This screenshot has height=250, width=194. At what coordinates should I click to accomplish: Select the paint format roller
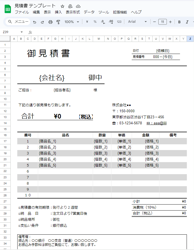point(58,22)
